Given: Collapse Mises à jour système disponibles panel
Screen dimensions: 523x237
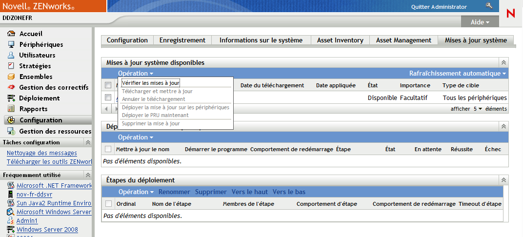Looking at the screenshot, I should pos(503,62).
